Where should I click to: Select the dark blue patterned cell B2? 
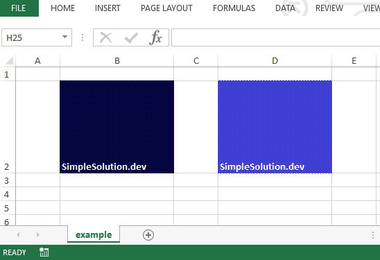pyautogui.click(x=116, y=127)
